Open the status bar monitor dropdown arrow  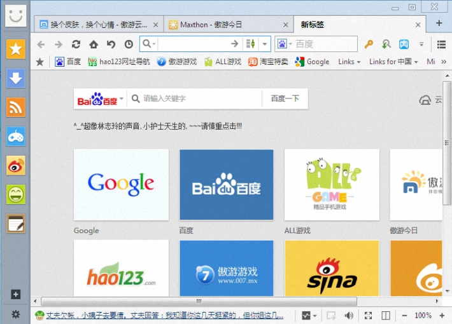314,316
